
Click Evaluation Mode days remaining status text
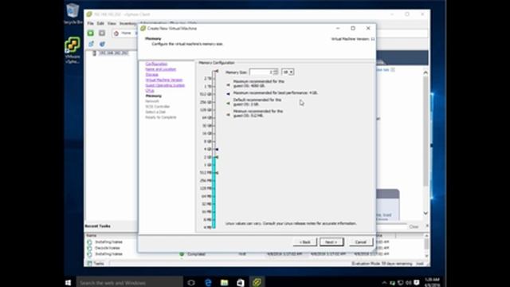(x=382, y=264)
